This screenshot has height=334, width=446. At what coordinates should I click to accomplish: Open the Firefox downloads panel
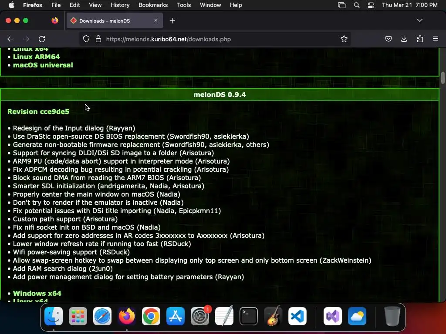(404, 39)
